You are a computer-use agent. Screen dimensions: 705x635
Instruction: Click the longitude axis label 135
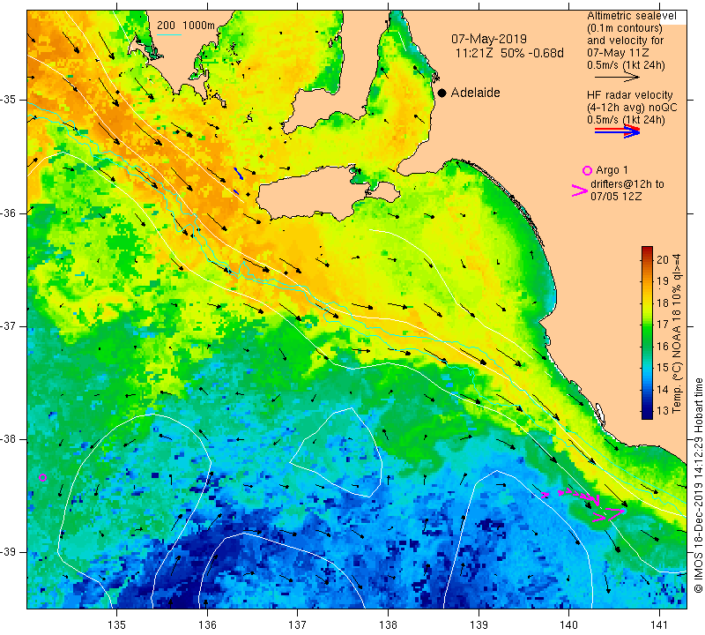pos(117,624)
